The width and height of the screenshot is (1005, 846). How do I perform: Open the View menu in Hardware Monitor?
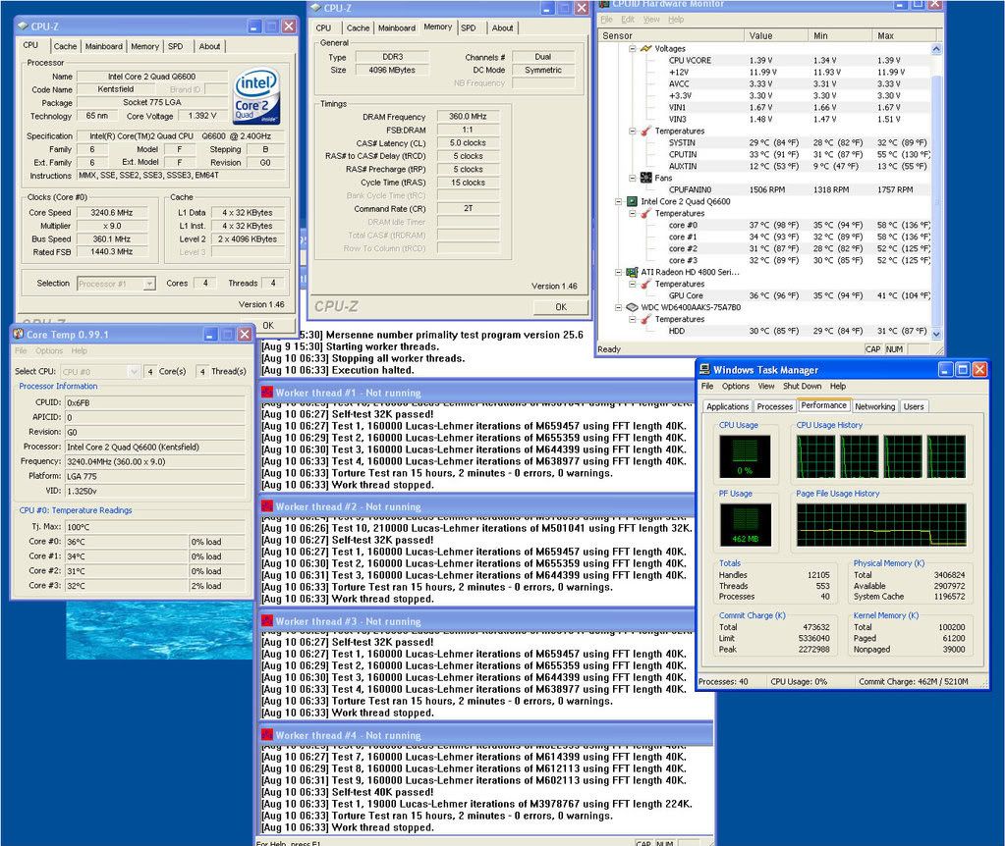(651, 20)
